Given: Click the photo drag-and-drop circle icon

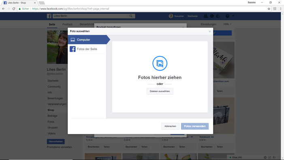Looking at the screenshot, I should (160, 63).
